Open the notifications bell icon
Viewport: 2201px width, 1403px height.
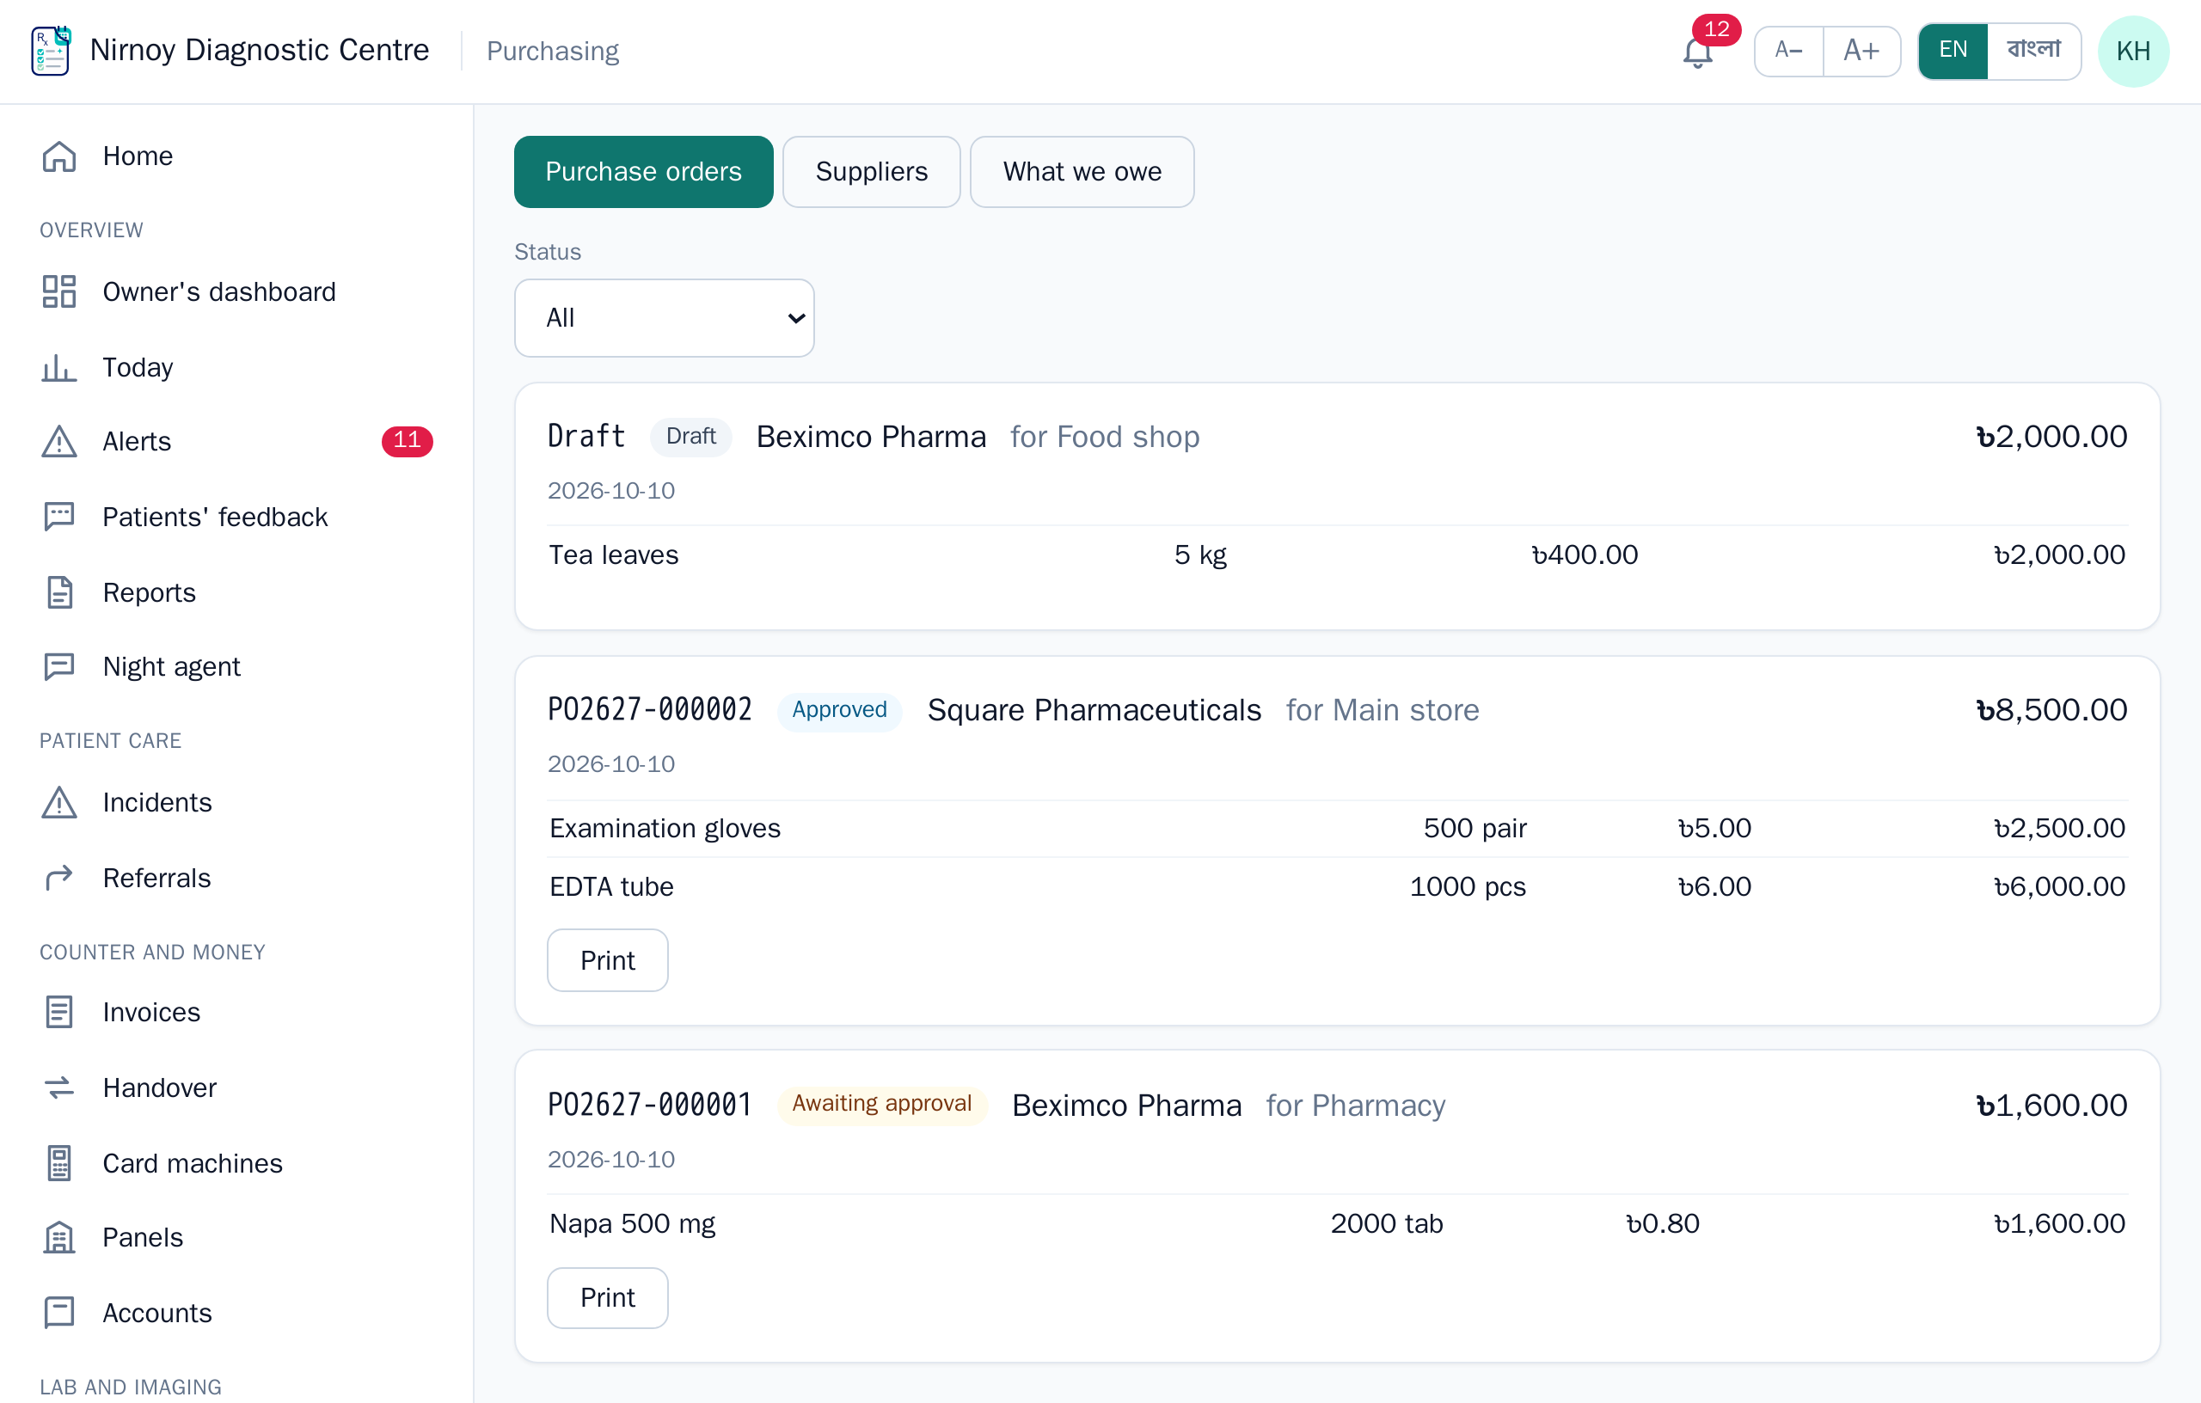tap(1697, 53)
